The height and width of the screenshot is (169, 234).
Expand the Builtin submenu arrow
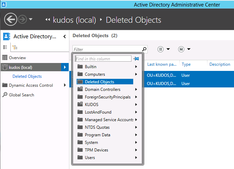click(136, 66)
